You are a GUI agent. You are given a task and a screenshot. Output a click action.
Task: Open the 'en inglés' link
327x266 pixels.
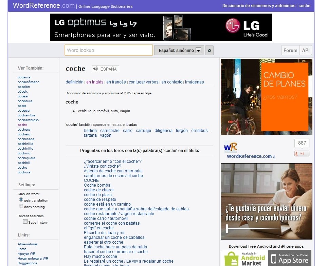(95, 82)
